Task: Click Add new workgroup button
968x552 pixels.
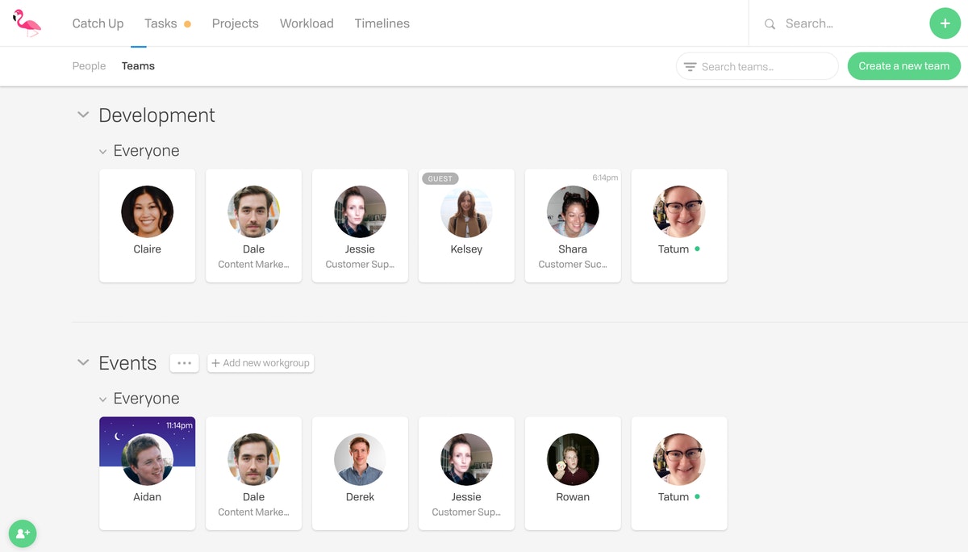Action: [261, 363]
